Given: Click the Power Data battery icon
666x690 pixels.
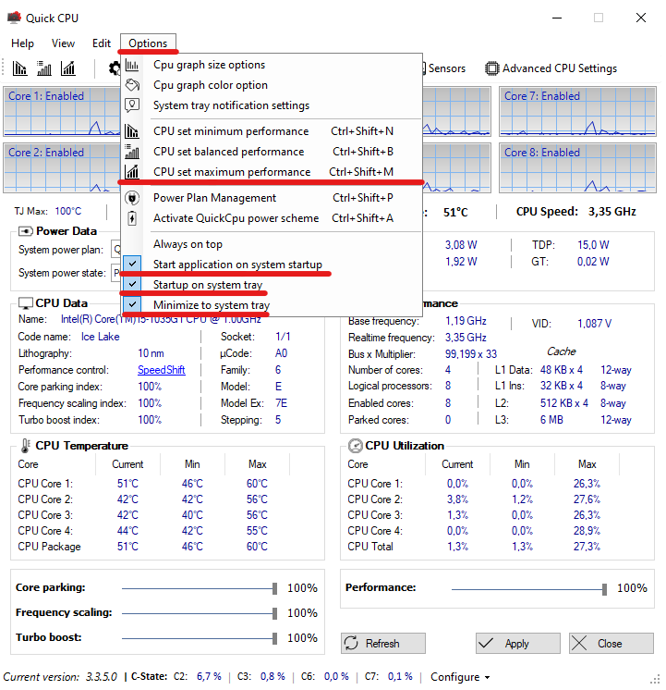Looking at the screenshot, I should click(26, 231).
